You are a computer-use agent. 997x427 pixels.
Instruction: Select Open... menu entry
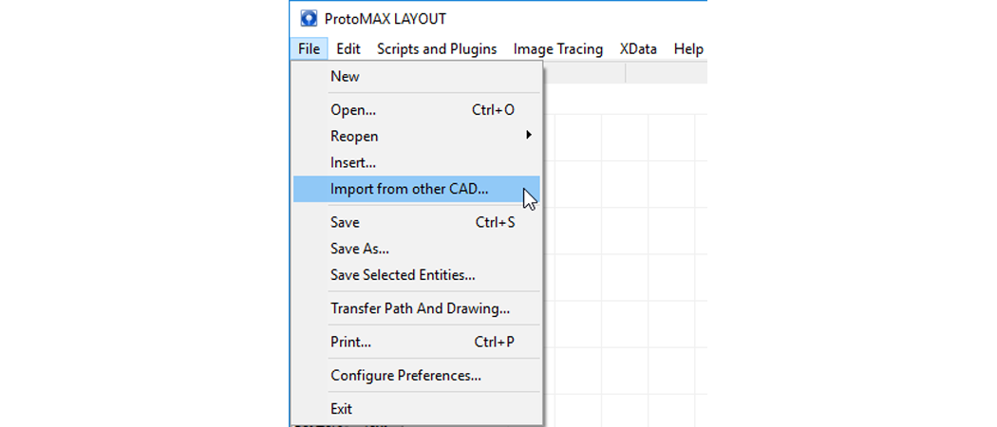click(x=353, y=110)
